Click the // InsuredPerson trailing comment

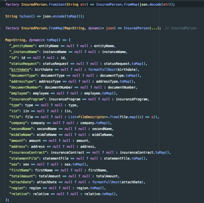(181, 28)
